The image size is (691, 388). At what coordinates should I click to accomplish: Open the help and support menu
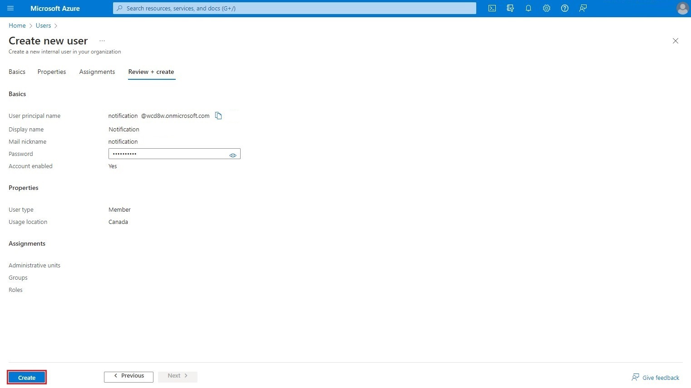[x=564, y=8]
